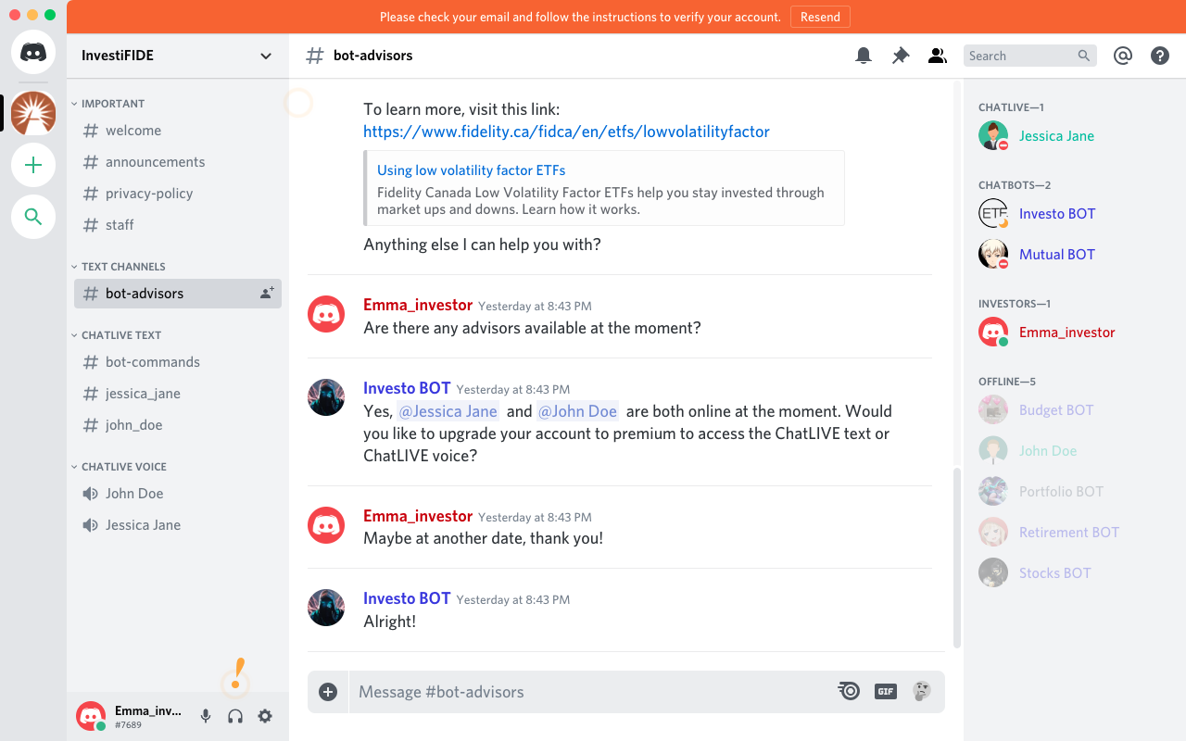
Task: Mute microphone in user panel
Action: point(206,716)
